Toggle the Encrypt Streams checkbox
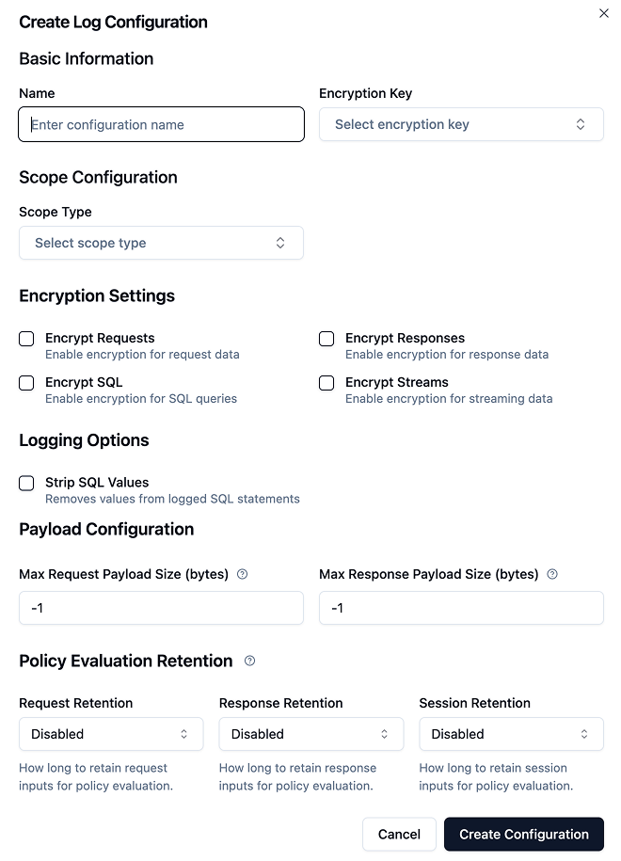The width and height of the screenshot is (621, 861). click(x=326, y=383)
